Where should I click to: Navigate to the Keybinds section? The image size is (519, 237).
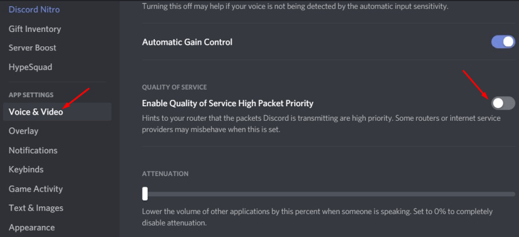pos(26,169)
